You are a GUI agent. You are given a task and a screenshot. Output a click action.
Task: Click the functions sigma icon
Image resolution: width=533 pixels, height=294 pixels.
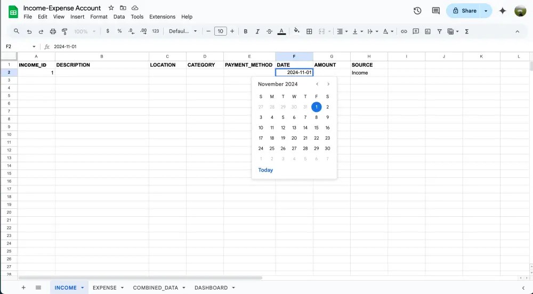pyautogui.click(x=467, y=31)
